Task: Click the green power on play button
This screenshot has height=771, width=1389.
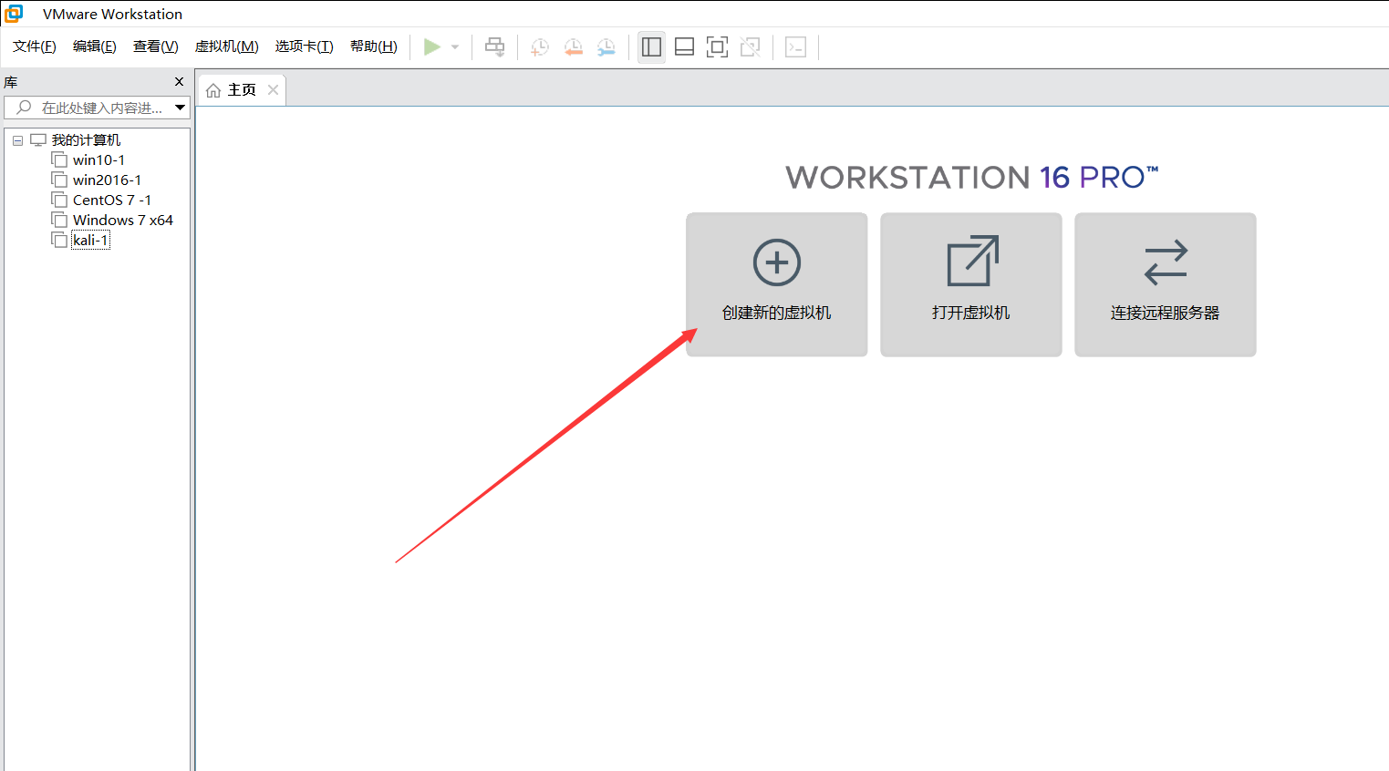Action: pos(432,46)
